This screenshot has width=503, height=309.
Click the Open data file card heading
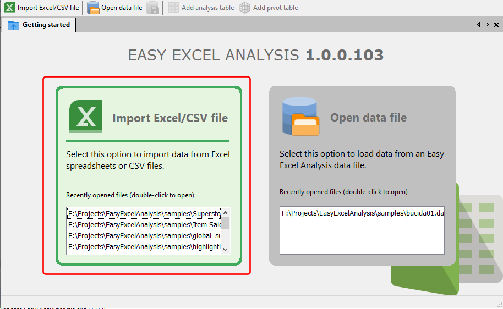368,118
